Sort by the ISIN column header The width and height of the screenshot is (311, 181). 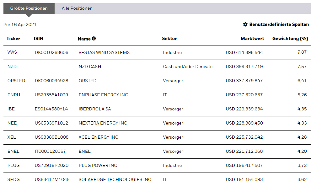(39, 39)
